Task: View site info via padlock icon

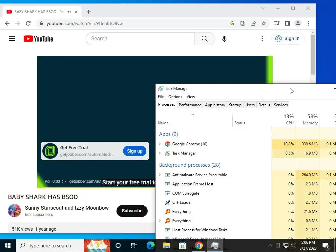Action: 41,23
